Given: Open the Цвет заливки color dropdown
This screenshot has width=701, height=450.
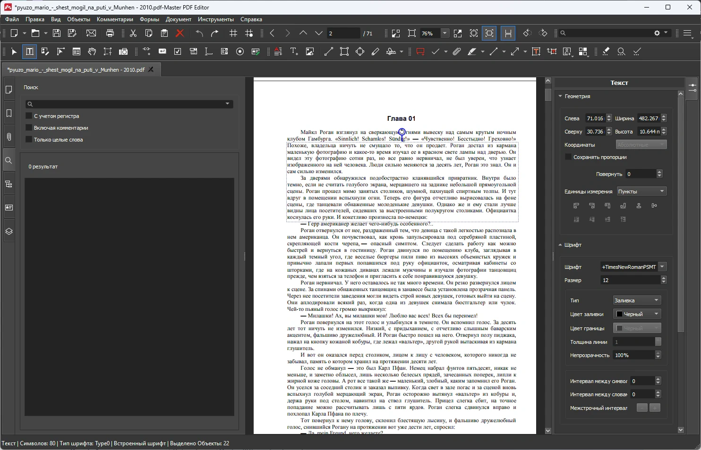Looking at the screenshot, I should click(637, 314).
